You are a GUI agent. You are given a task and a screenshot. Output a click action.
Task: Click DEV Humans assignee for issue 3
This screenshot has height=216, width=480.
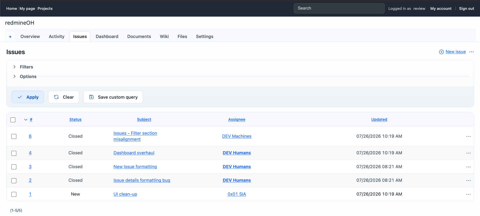237,167
